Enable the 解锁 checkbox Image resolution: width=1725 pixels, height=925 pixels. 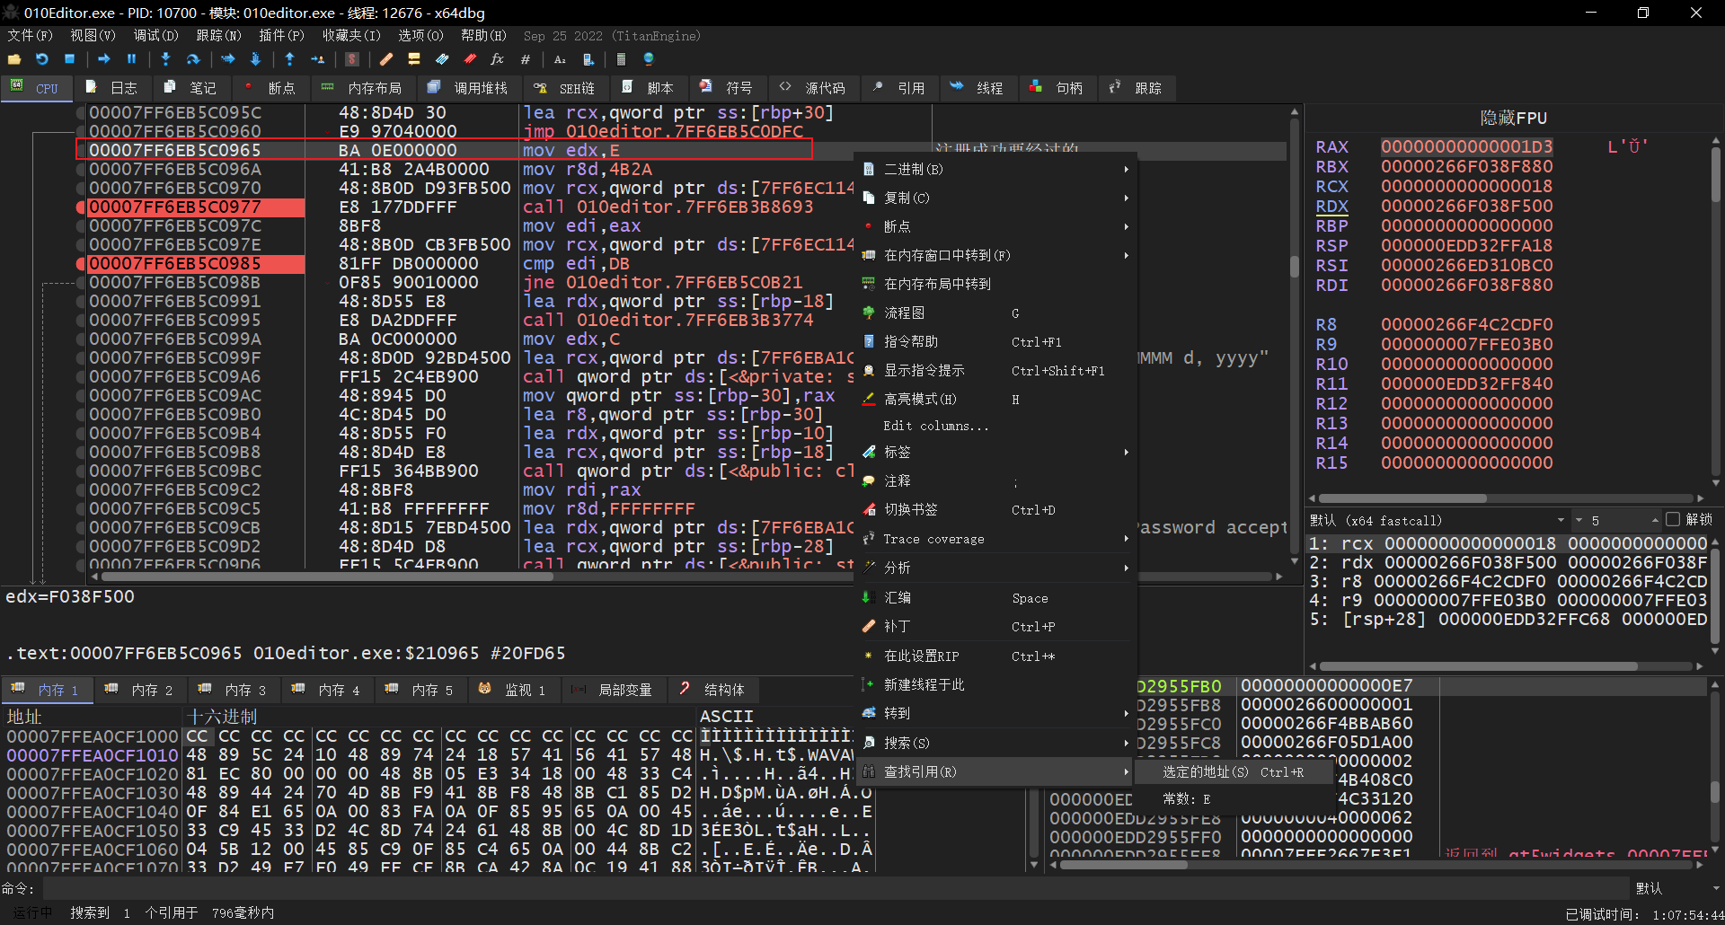(x=1672, y=520)
